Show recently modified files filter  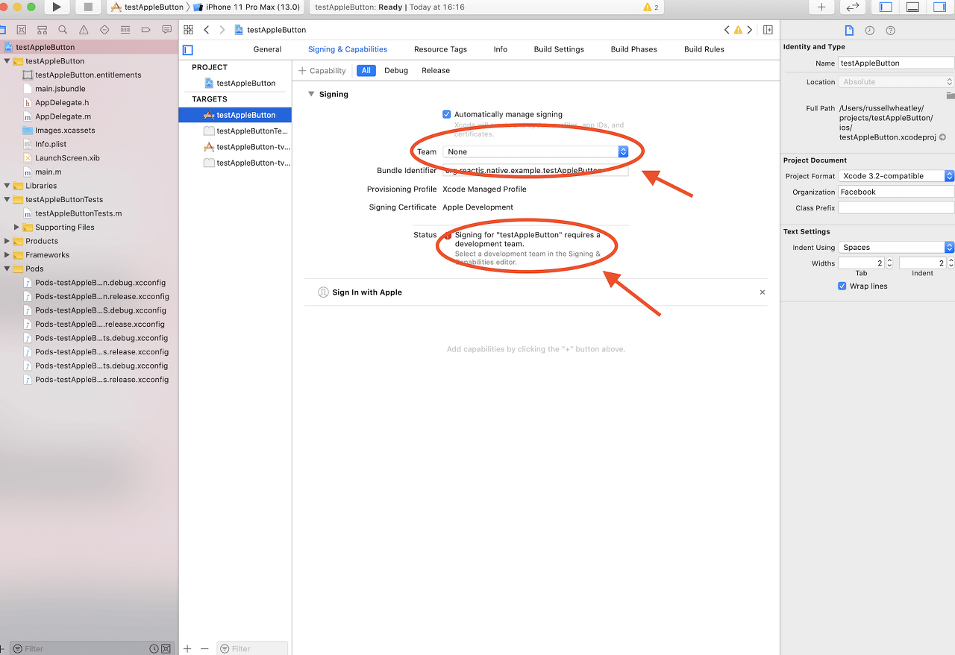click(154, 649)
